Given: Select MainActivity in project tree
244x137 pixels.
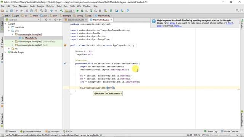Looking at the screenshot, I should (30, 38).
